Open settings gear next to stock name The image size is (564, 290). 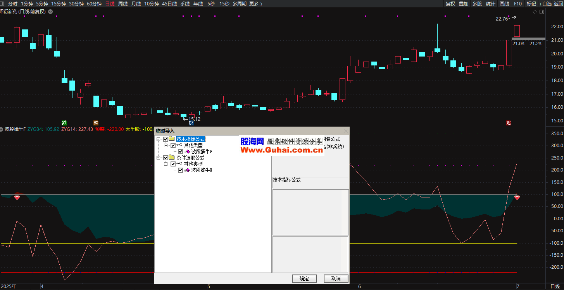[x=50, y=12]
